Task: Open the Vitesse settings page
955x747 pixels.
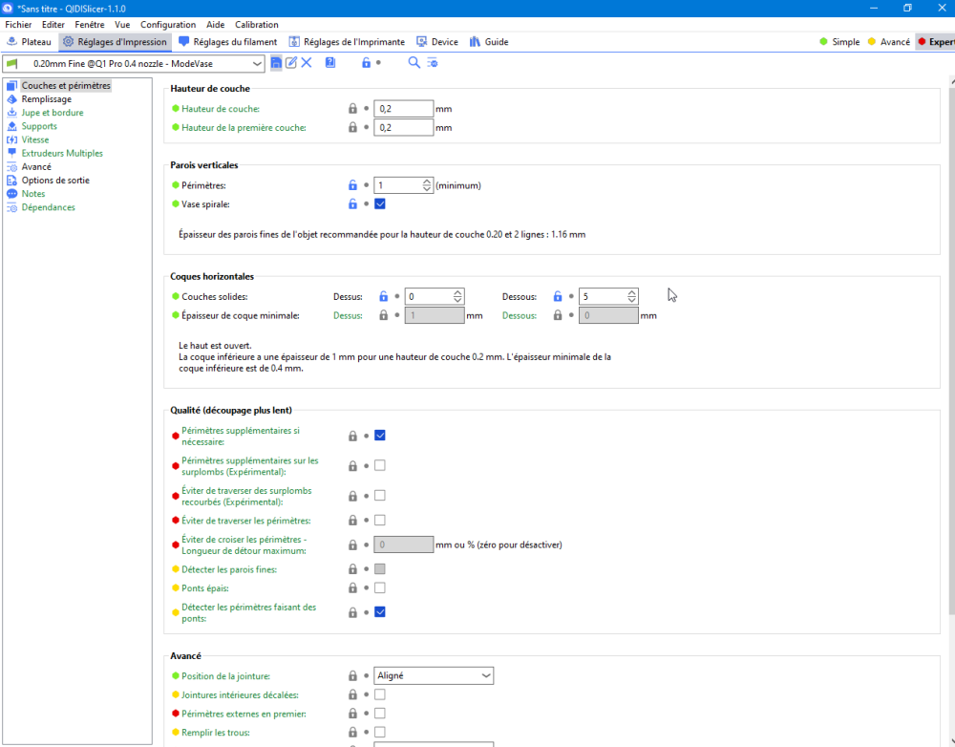Action: click(34, 139)
